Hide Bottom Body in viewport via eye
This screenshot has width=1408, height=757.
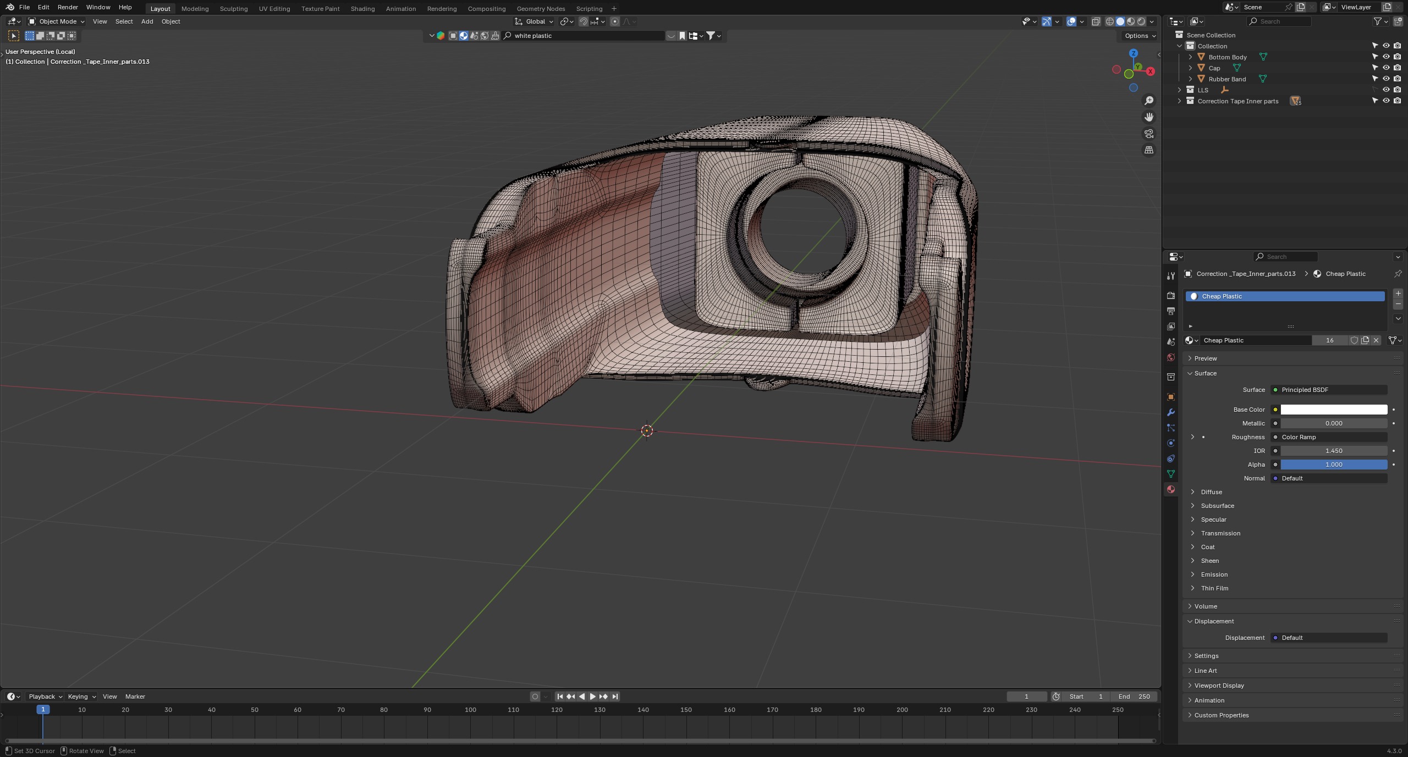coord(1386,57)
